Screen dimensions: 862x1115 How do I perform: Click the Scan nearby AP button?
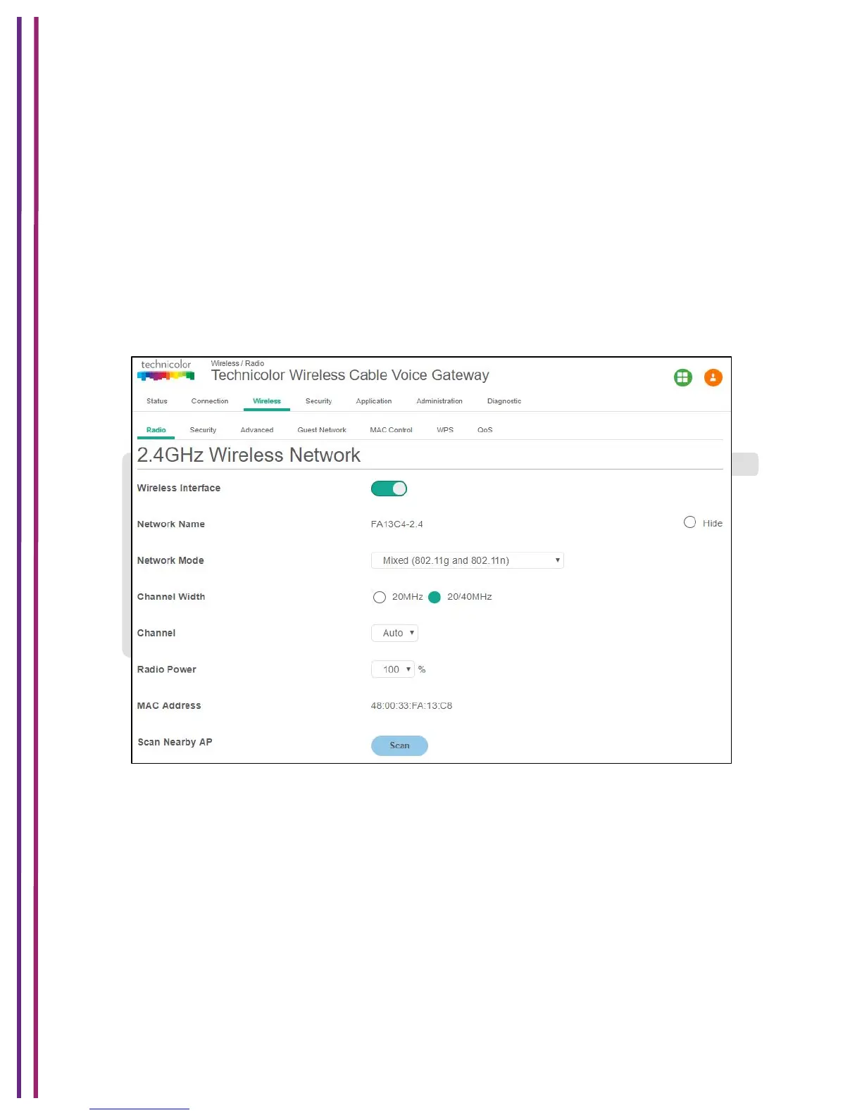click(x=399, y=745)
